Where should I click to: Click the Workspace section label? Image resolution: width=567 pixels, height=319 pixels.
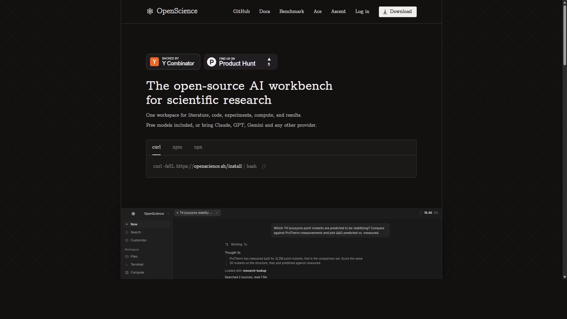point(132,250)
